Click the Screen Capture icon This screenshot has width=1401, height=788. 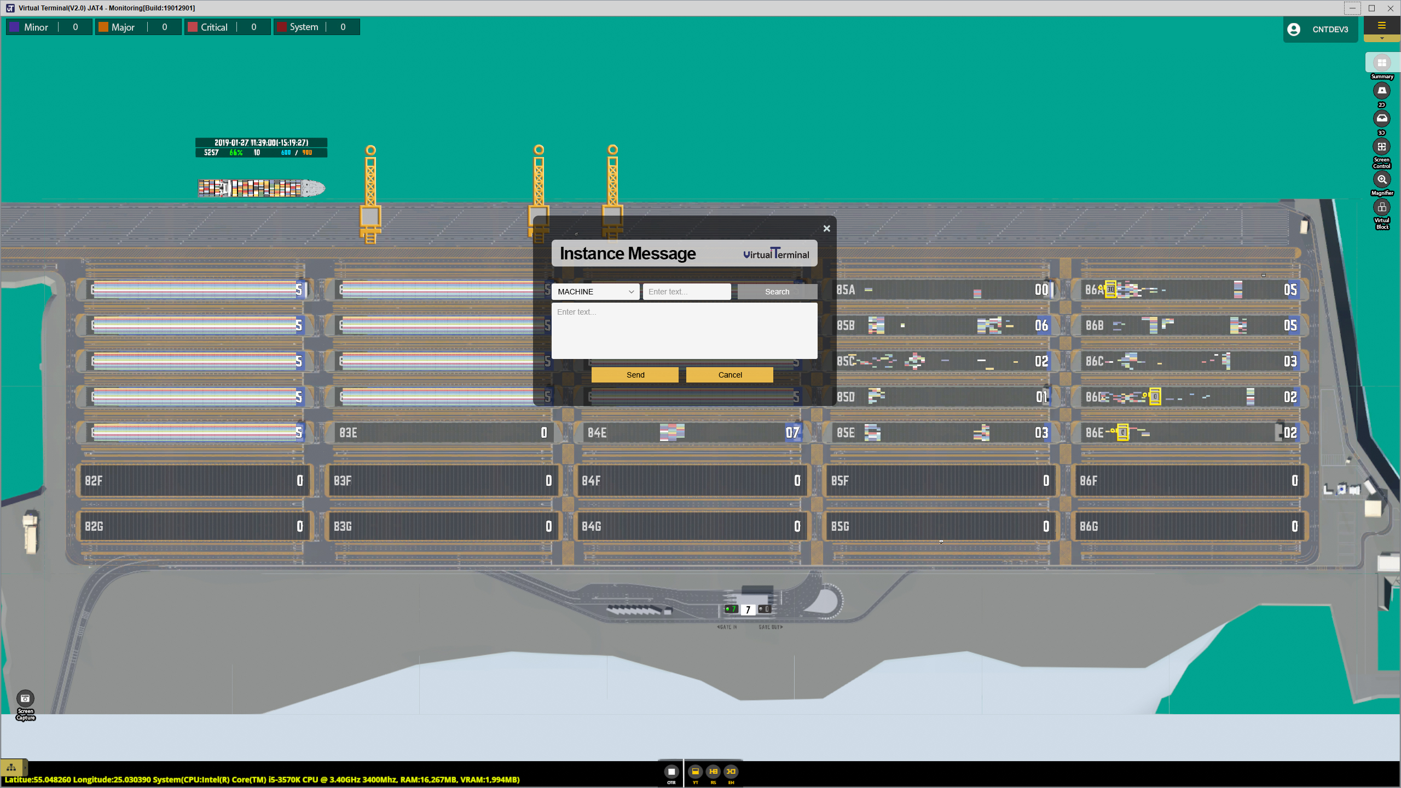[x=25, y=699]
